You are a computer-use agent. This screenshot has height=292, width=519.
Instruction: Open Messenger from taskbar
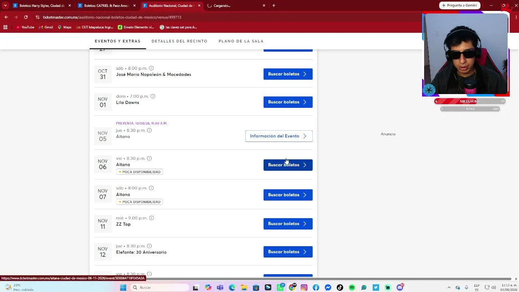(x=328, y=288)
